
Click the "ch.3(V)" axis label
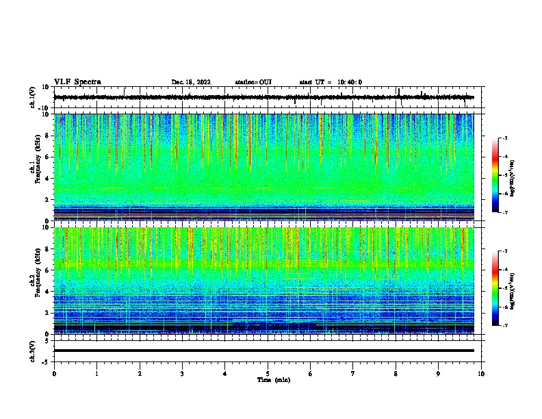[33, 351]
